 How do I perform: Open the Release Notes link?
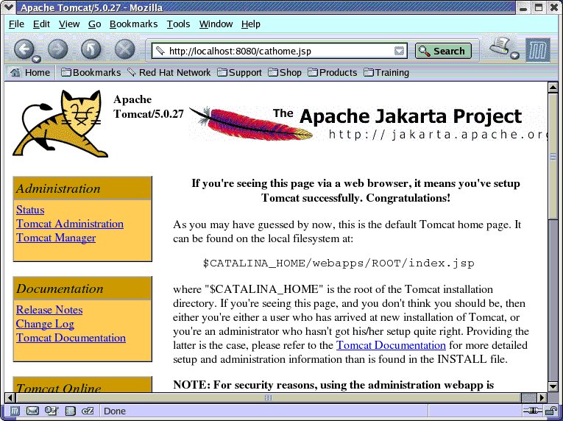tap(49, 310)
